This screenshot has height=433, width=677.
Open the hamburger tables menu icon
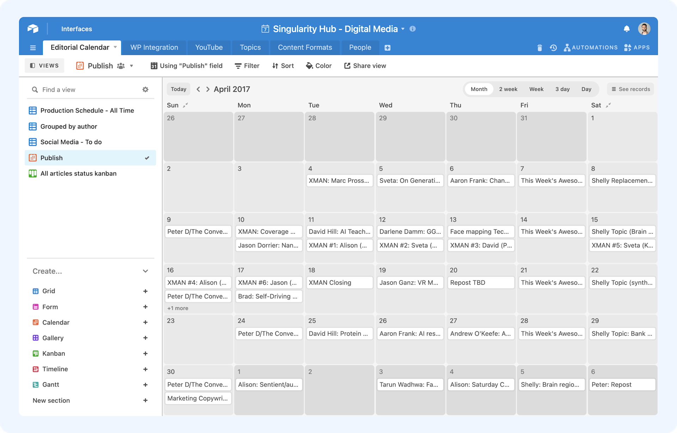33,48
